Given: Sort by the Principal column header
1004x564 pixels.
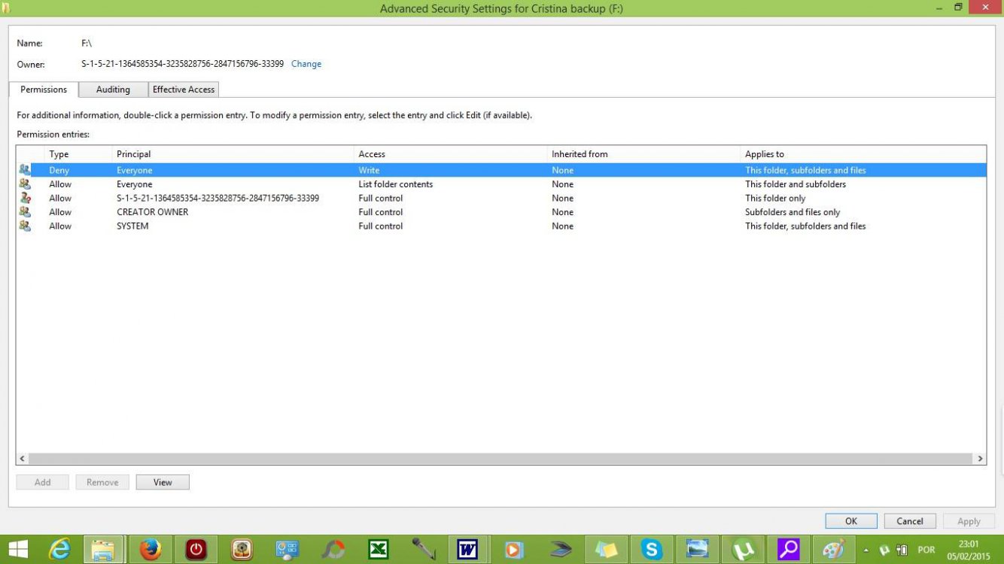Looking at the screenshot, I should coord(233,154).
